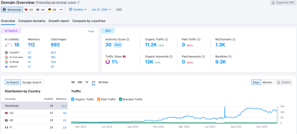Screen dimensions: 297x134
Task: Toggle the Branded Traffic checkbox
Action: tap(121, 99)
